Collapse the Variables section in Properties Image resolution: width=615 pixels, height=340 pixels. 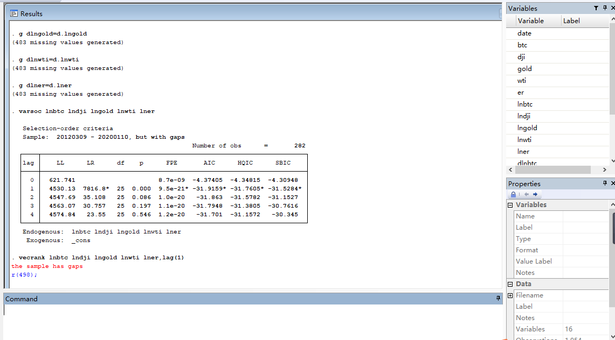click(x=510, y=205)
